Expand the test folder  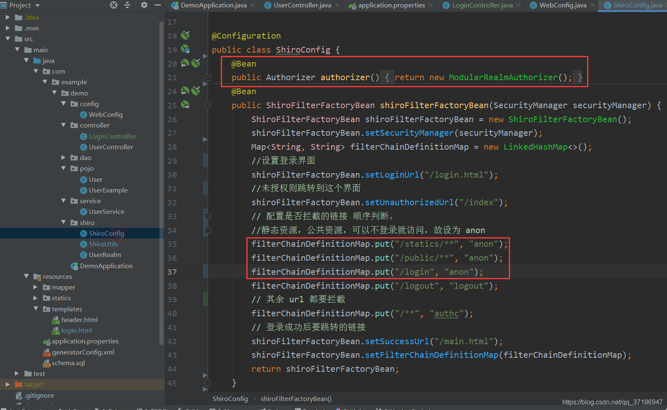pyautogui.click(x=17, y=373)
